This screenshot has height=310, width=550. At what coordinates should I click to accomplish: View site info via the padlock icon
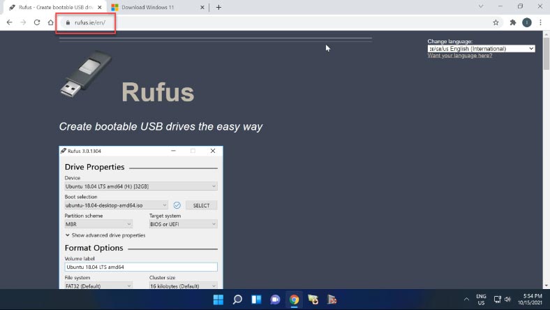68,22
